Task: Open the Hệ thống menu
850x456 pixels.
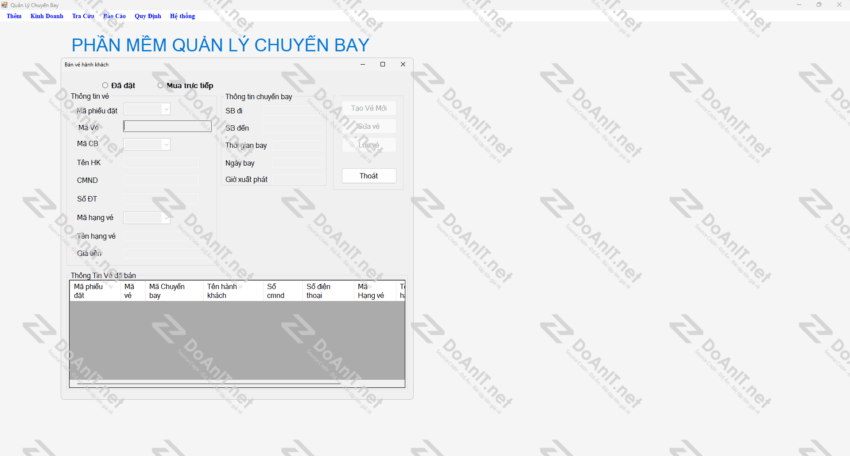Action: (x=182, y=16)
